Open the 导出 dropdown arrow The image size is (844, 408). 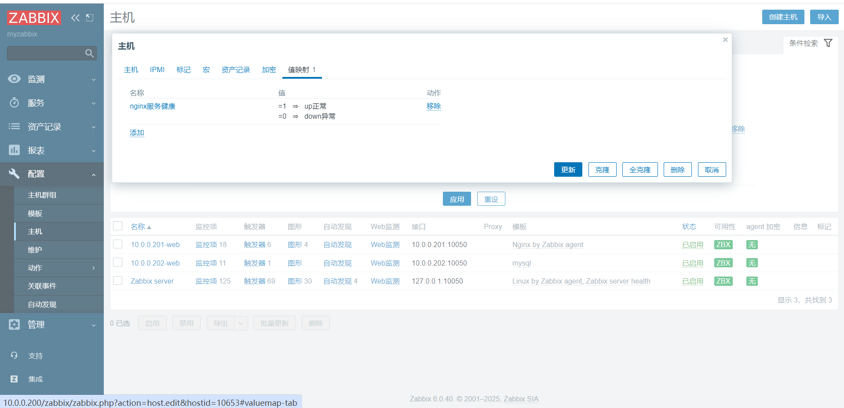click(x=241, y=323)
